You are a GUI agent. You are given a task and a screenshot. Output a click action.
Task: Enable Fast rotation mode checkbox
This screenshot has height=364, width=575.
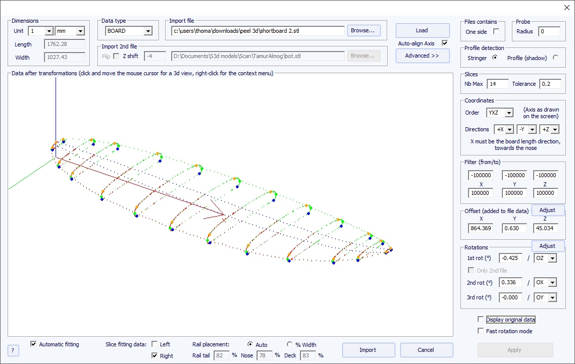tap(480, 331)
